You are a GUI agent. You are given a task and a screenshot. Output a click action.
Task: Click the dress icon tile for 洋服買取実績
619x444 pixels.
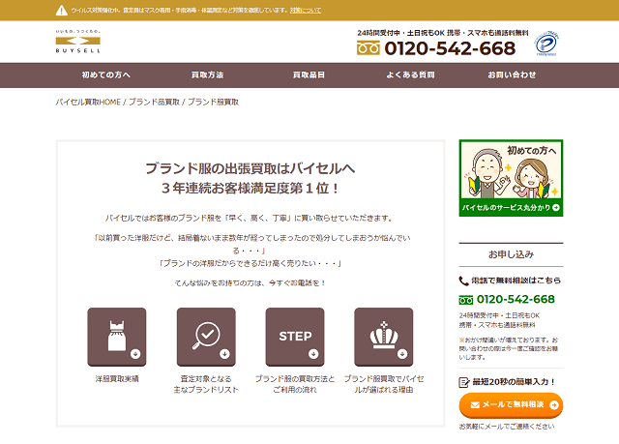(117, 337)
